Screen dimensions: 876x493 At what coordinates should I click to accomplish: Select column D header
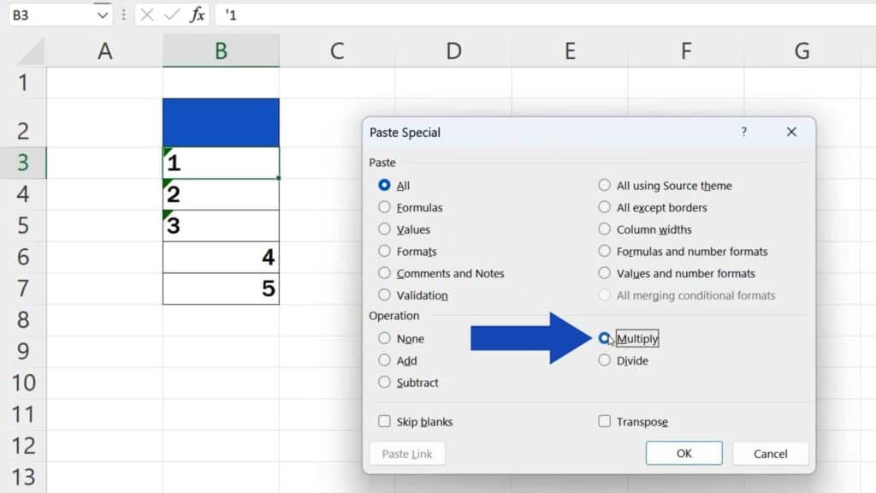pyautogui.click(x=453, y=50)
